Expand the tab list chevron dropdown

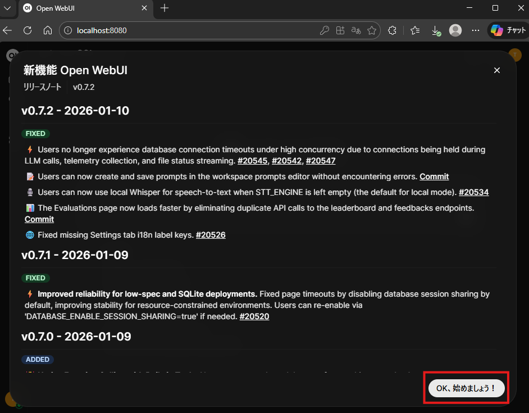(7, 8)
